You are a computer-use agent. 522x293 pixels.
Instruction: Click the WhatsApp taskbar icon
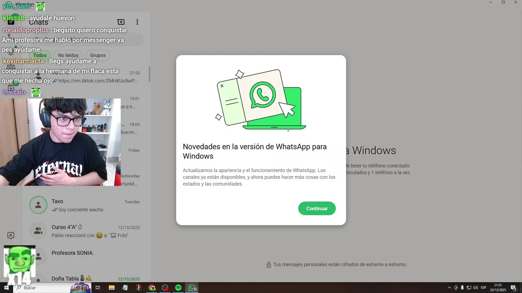coord(192,288)
